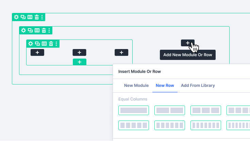Select the New Row tab
The width and height of the screenshot is (250, 141).
coord(165,85)
